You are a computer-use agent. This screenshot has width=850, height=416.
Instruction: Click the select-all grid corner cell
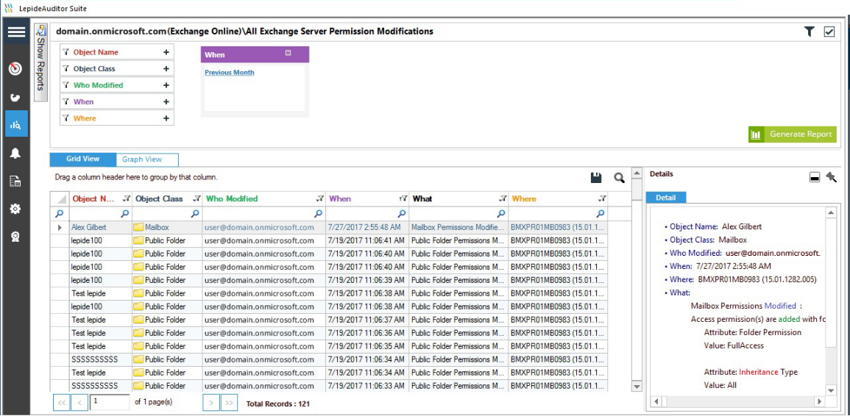60,198
